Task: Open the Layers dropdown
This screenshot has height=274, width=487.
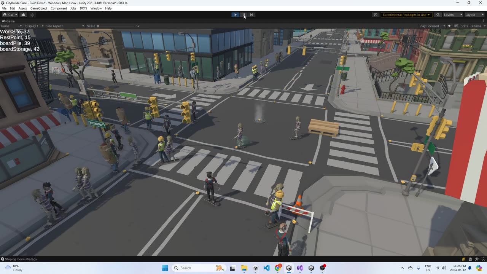Action: (x=452, y=15)
